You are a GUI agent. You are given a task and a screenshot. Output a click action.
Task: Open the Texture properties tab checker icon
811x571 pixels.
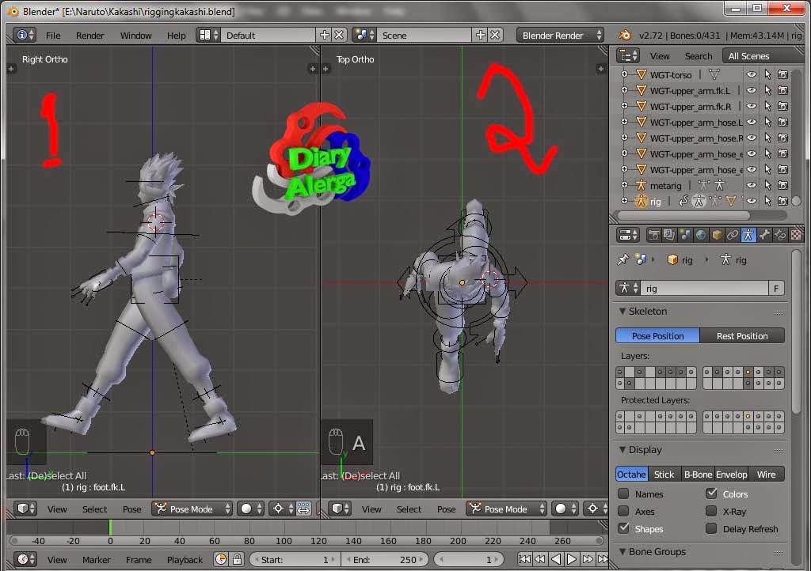pyautogui.click(x=796, y=235)
